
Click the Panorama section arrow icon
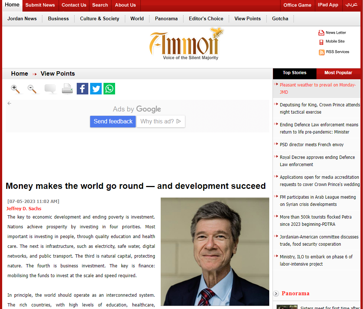click(276, 293)
